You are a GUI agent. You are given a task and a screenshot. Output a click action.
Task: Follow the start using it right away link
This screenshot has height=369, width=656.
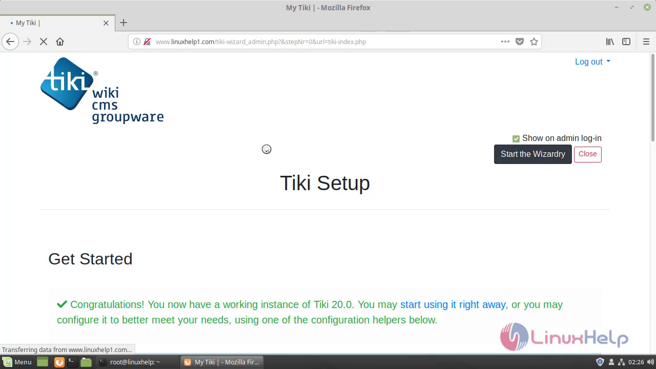pos(453,304)
